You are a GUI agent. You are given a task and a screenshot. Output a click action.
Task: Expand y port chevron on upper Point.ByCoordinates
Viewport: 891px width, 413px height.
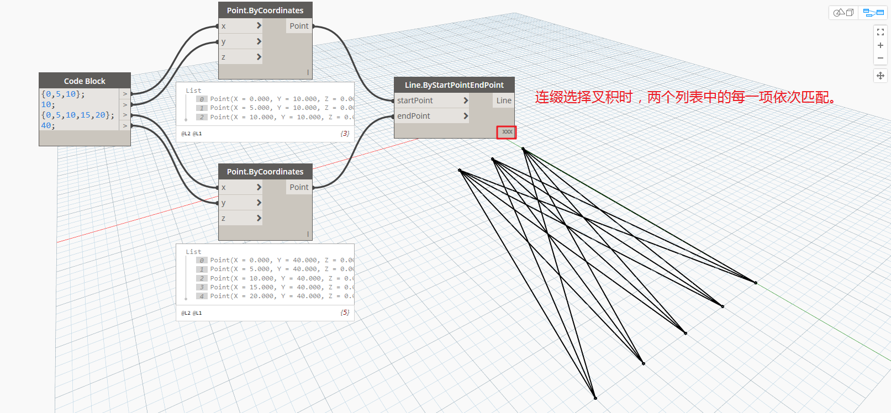click(259, 41)
